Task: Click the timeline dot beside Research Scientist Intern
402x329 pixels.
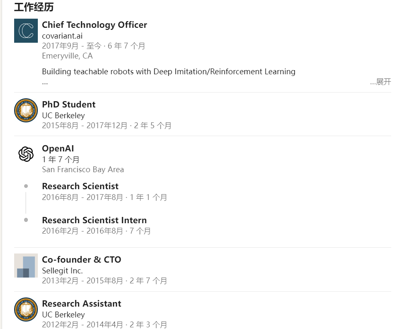Action: [26, 220]
